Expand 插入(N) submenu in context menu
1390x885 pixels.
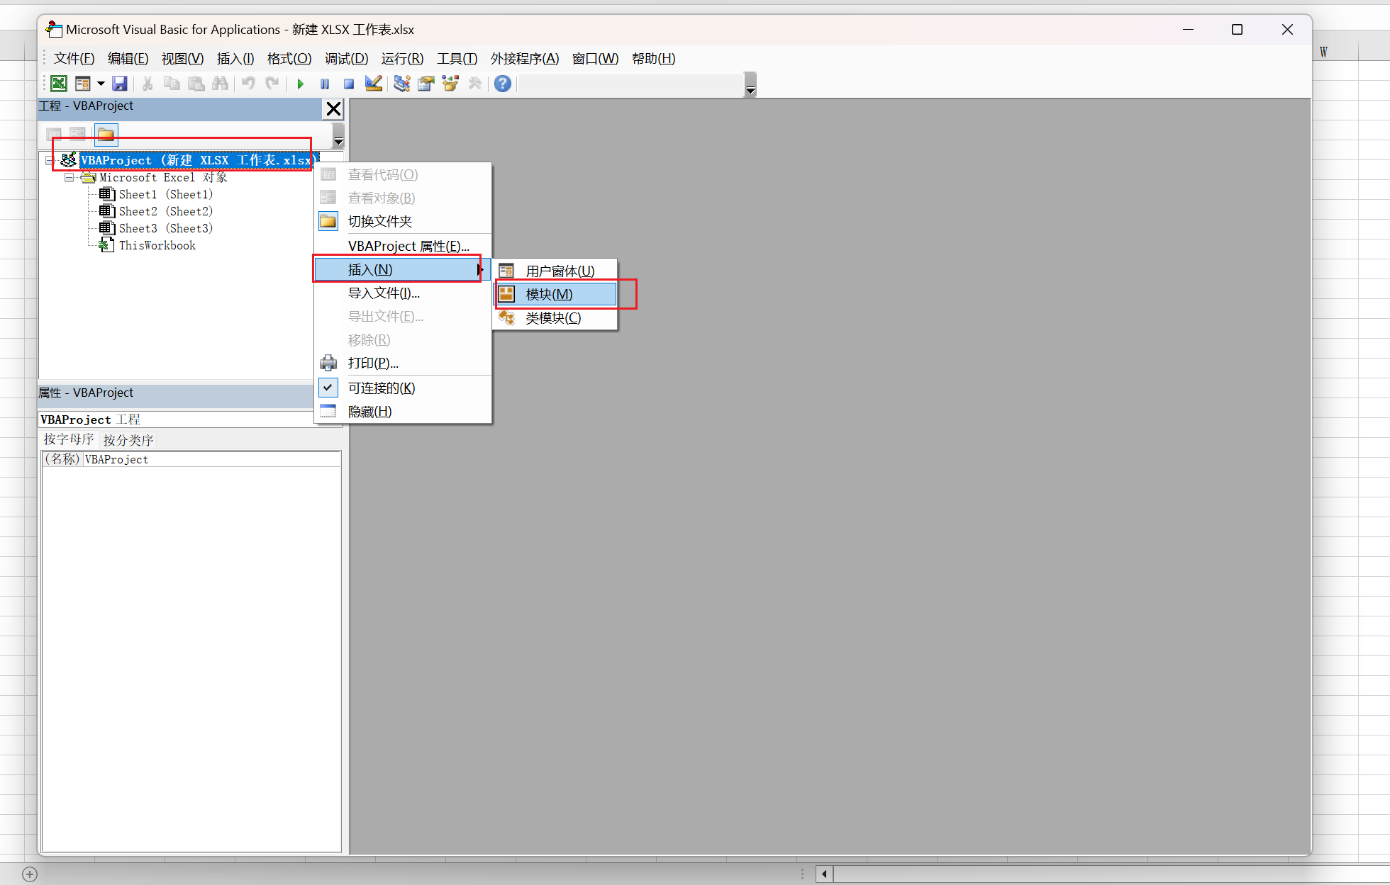tap(403, 269)
